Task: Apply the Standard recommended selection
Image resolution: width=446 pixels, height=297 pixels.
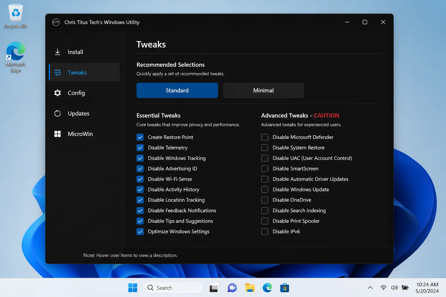Action: point(177,90)
